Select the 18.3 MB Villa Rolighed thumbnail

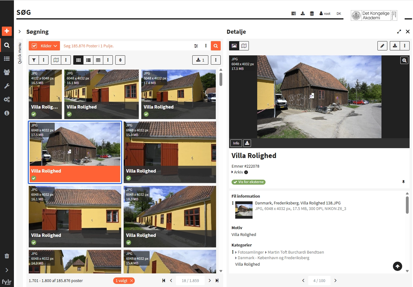point(170,216)
